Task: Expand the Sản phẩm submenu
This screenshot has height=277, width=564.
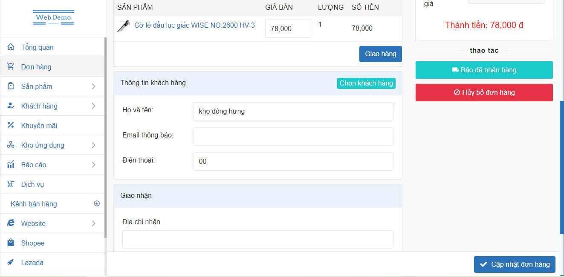Action: pos(93,86)
